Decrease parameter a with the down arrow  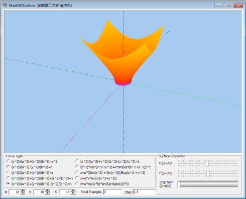(23, 193)
